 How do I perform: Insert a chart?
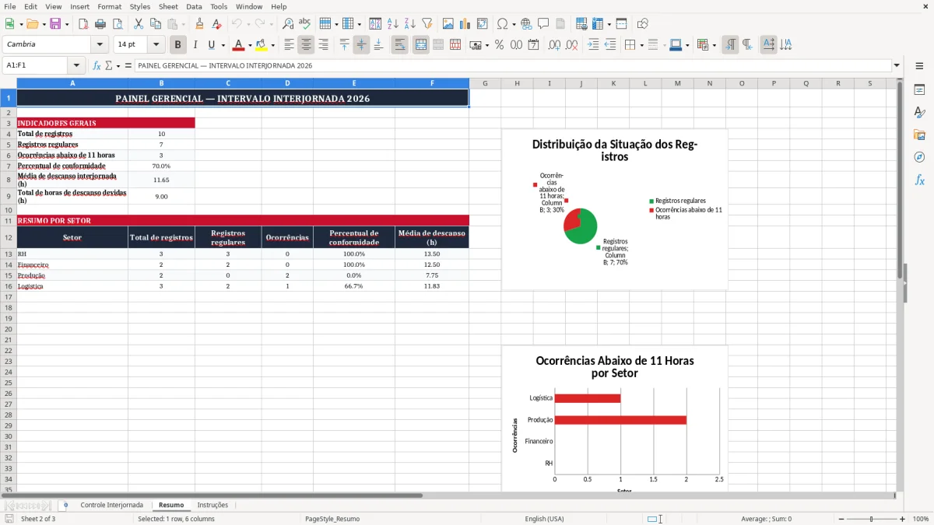point(465,24)
